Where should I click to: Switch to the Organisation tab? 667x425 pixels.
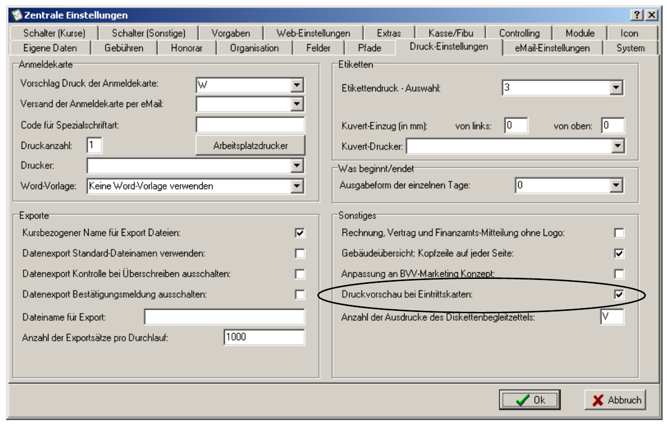click(254, 48)
